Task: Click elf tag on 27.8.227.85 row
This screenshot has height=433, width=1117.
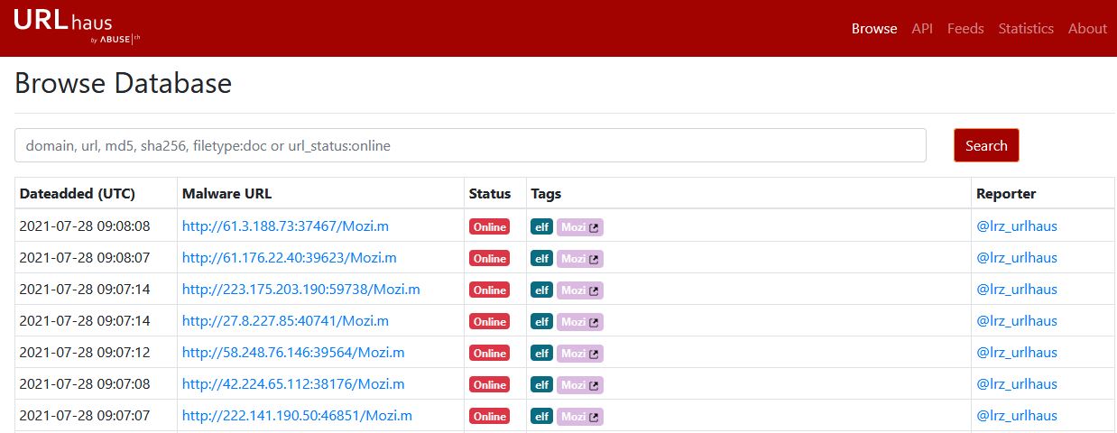Action: (541, 322)
